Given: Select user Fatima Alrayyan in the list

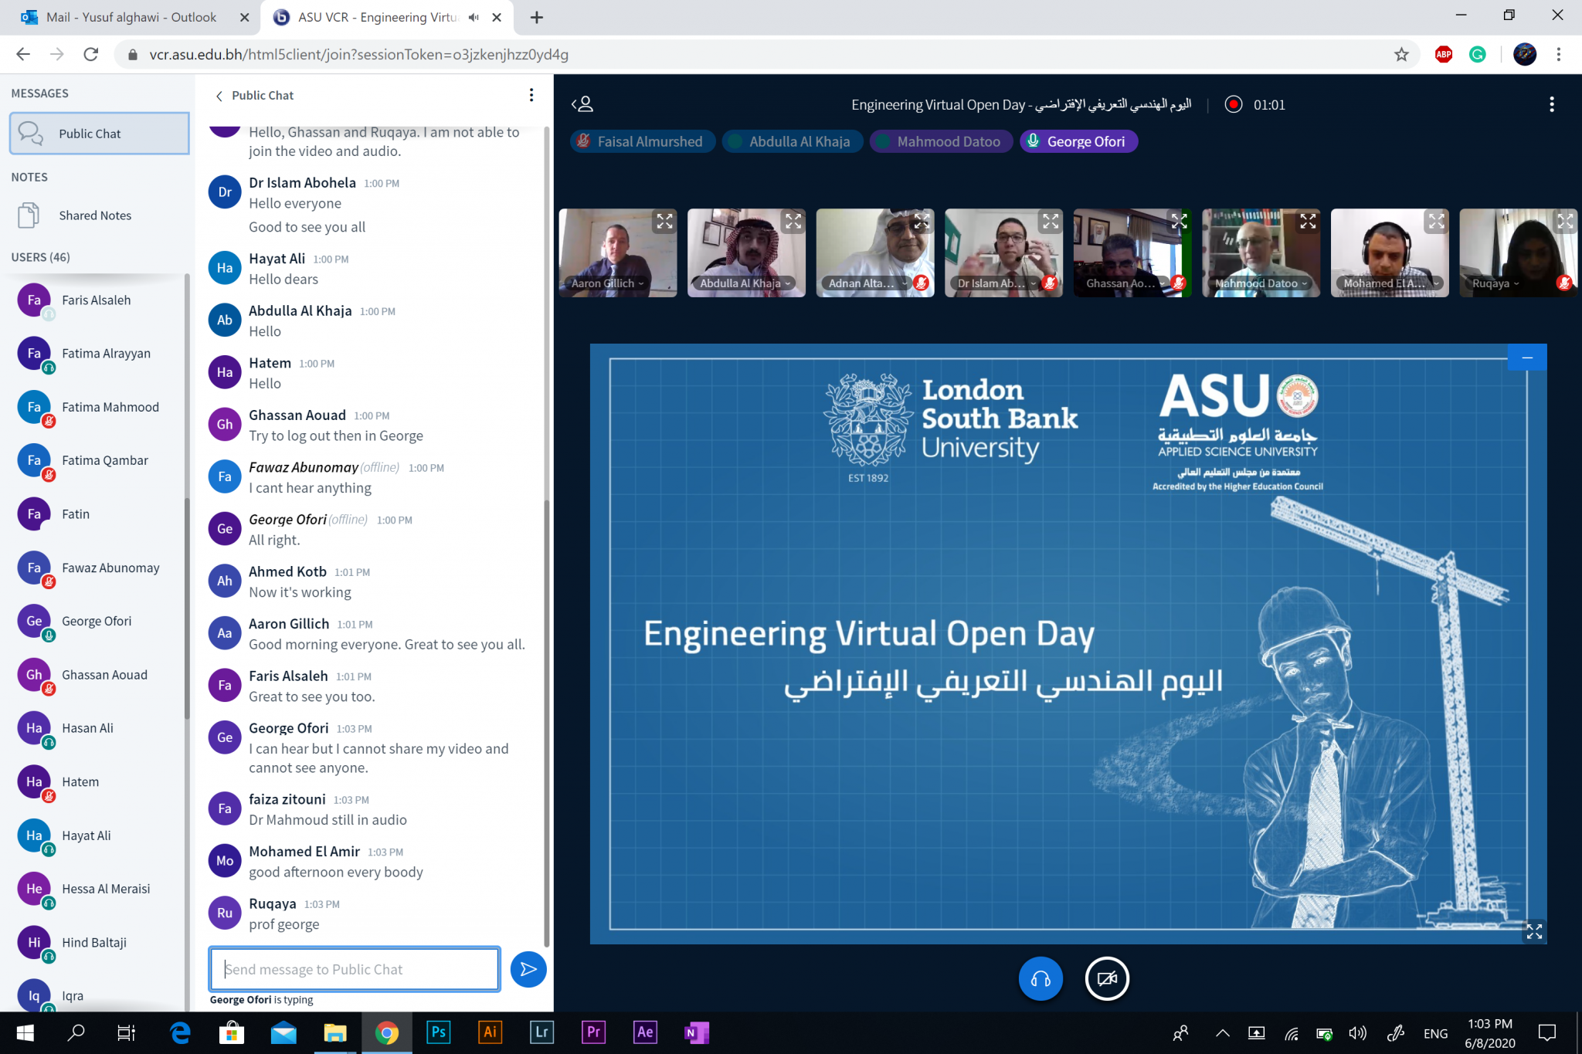Looking at the screenshot, I should point(97,354).
